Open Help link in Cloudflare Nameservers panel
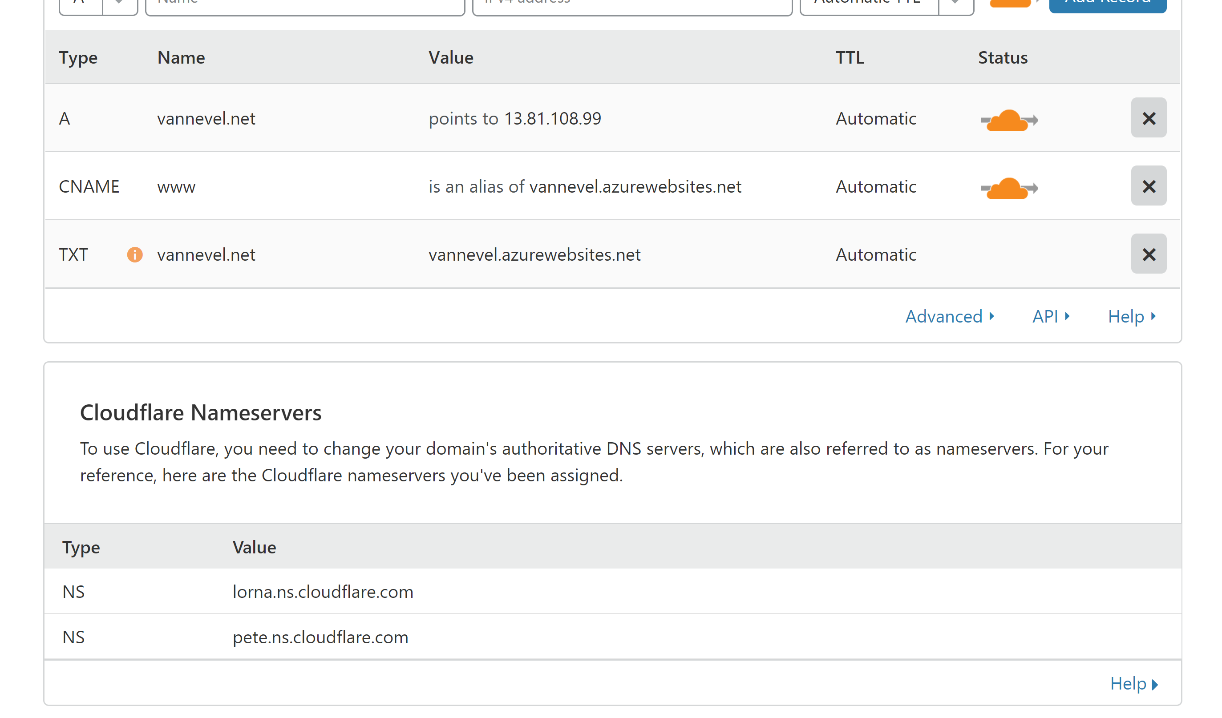 pyautogui.click(x=1134, y=684)
